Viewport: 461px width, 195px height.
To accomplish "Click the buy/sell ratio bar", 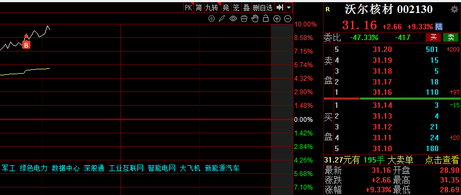I will pyautogui.click(x=392, y=99).
